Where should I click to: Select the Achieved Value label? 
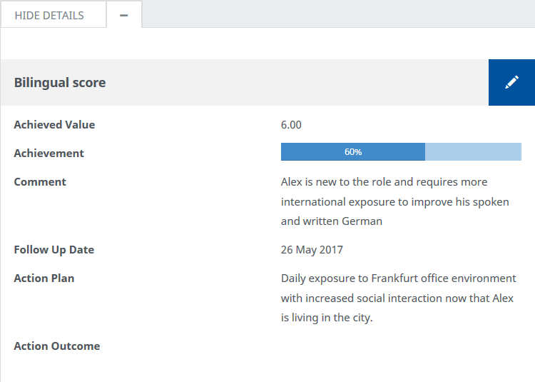tap(54, 125)
